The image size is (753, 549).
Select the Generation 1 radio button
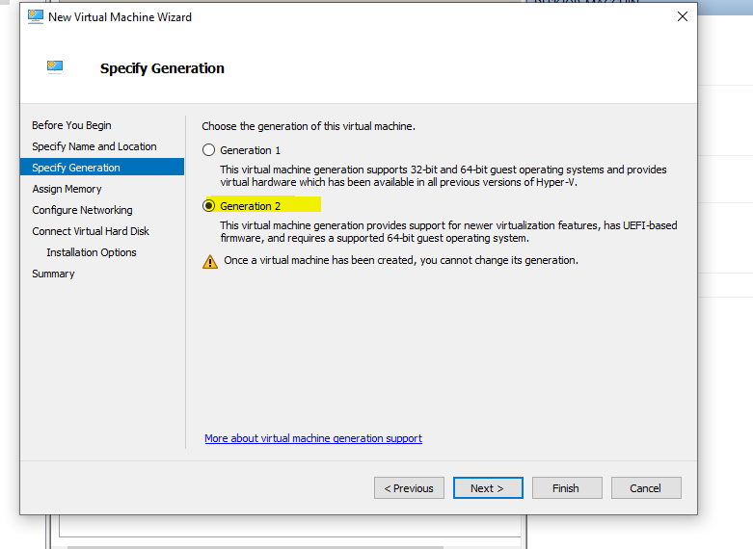(208, 150)
